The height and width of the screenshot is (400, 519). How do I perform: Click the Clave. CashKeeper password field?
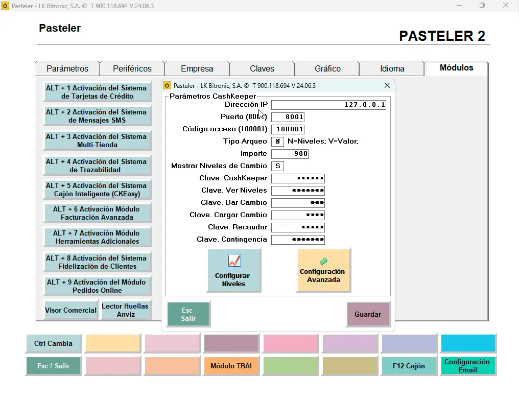click(x=298, y=178)
